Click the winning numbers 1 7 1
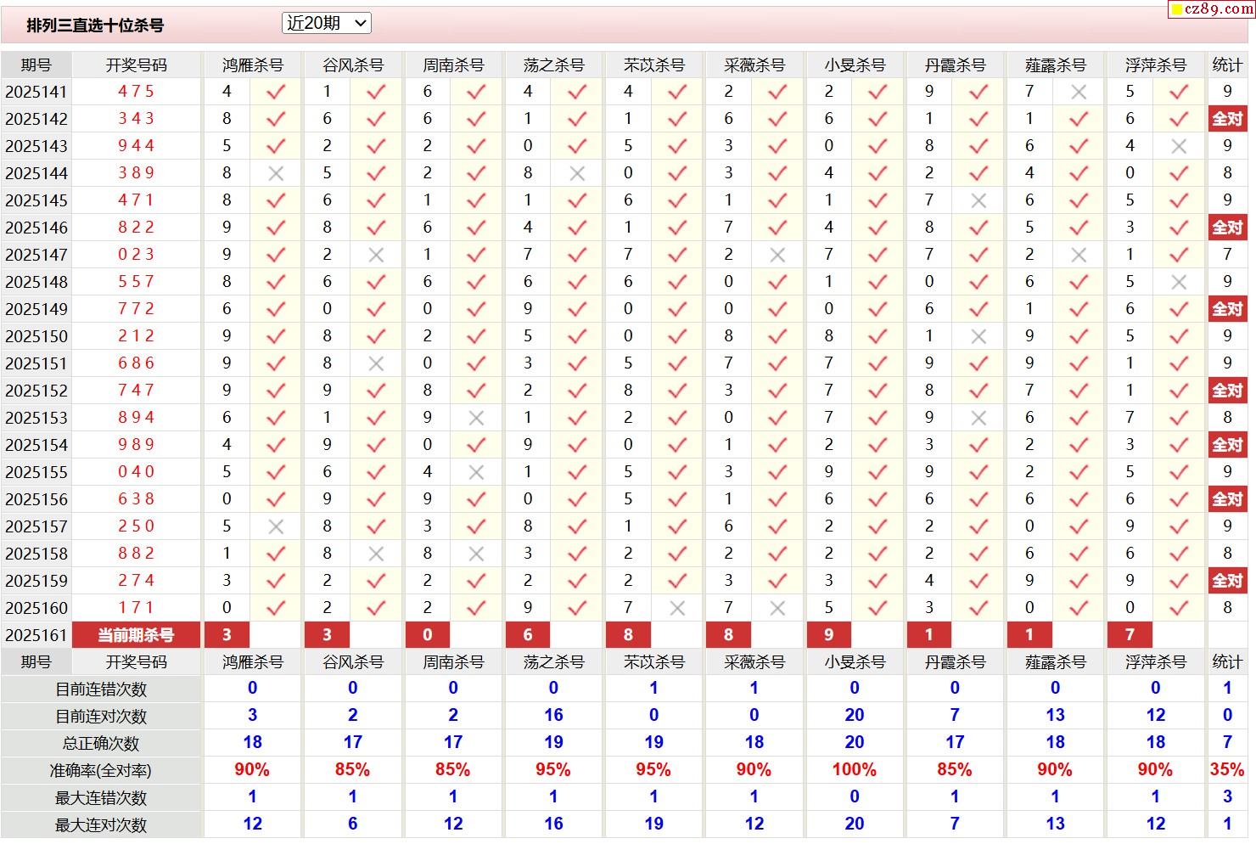The width and height of the screenshot is (1256, 844). [x=137, y=608]
